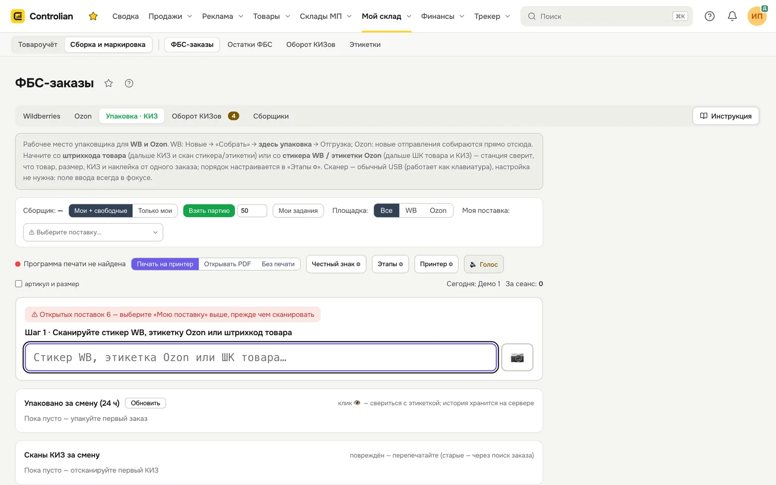The image size is (776, 485).
Task: Select Печать на принтер mode
Action: click(165, 264)
